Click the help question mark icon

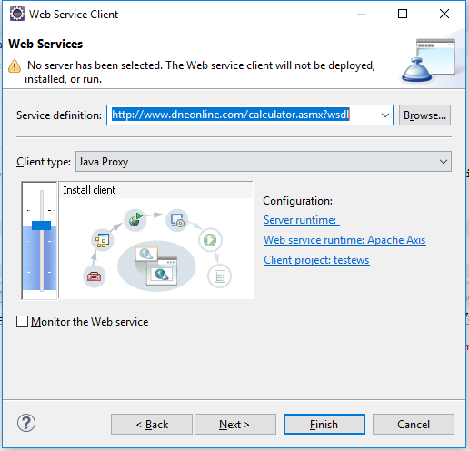point(26,423)
